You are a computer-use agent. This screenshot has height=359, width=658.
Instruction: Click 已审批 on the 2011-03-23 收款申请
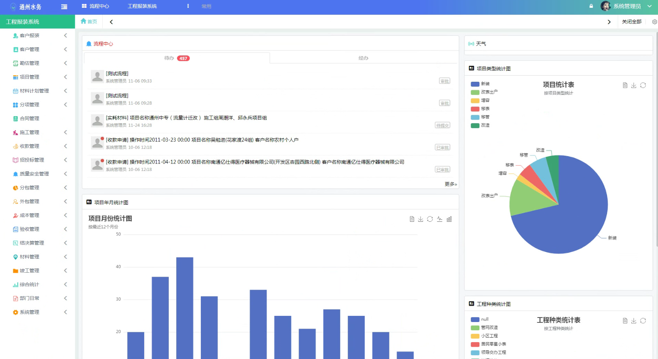pos(442,147)
